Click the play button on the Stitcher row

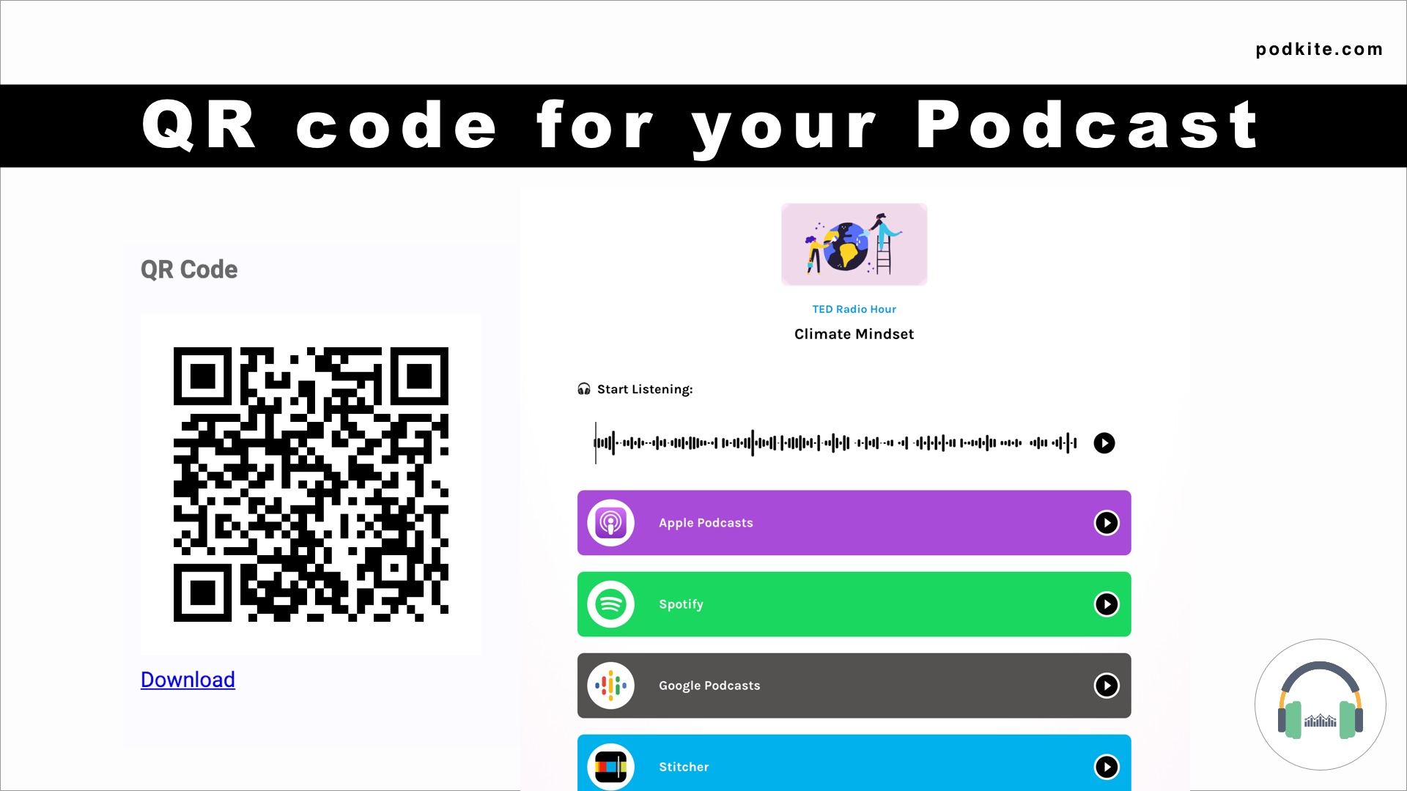pos(1107,766)
